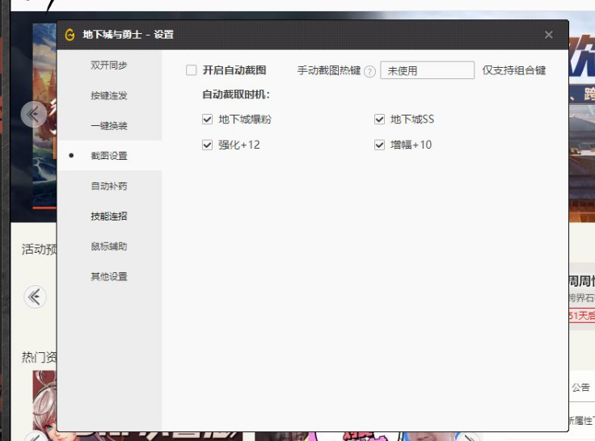595x441 pixels.
Task: Click the 仅支持组合键 hint text
Action: [514, 70]
